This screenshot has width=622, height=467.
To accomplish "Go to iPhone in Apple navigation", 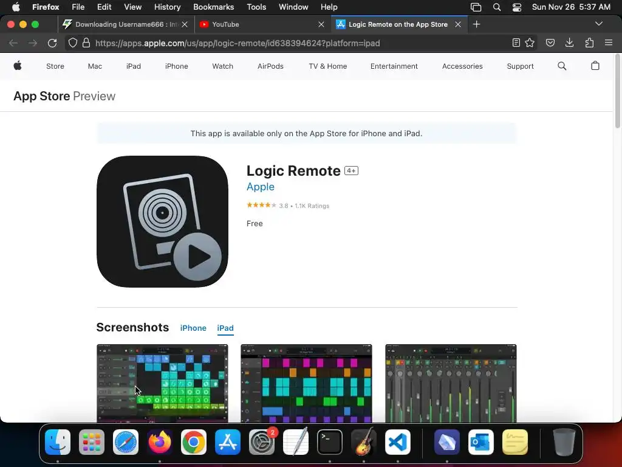I will pos(177,66).
